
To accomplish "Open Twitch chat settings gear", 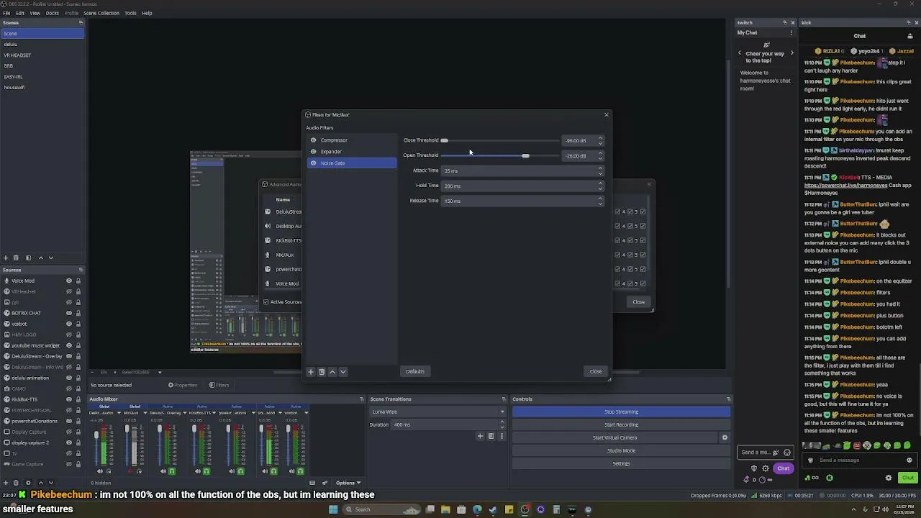I will (766, 468).
